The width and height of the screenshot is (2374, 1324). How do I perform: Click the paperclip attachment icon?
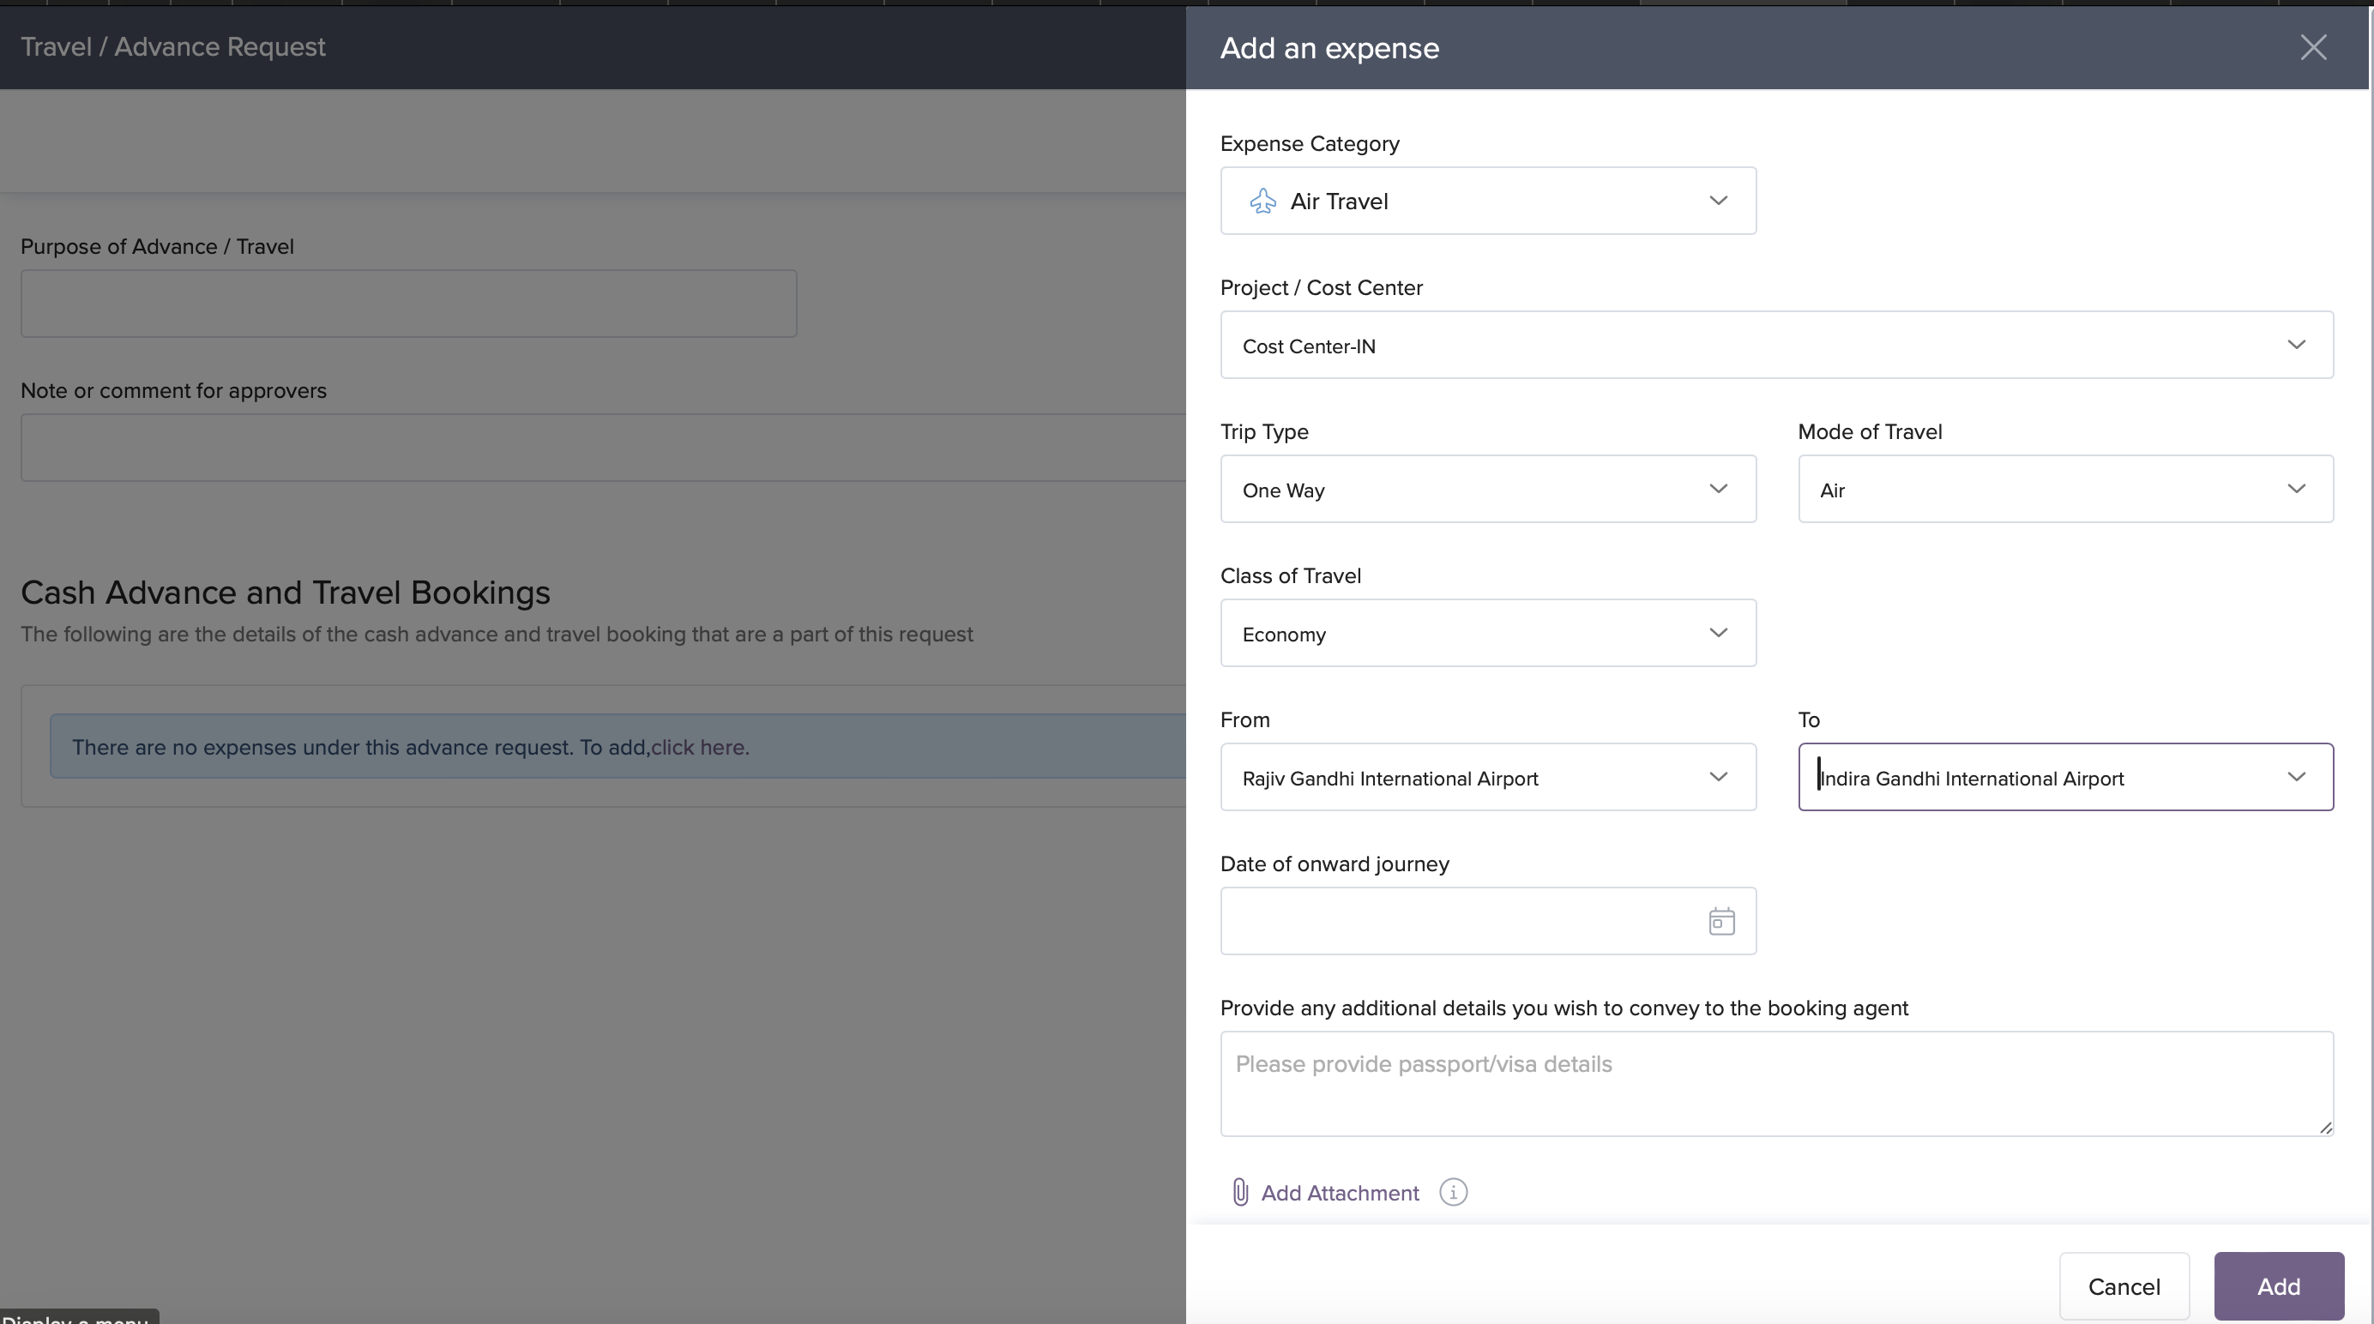pos(1240,1192)
